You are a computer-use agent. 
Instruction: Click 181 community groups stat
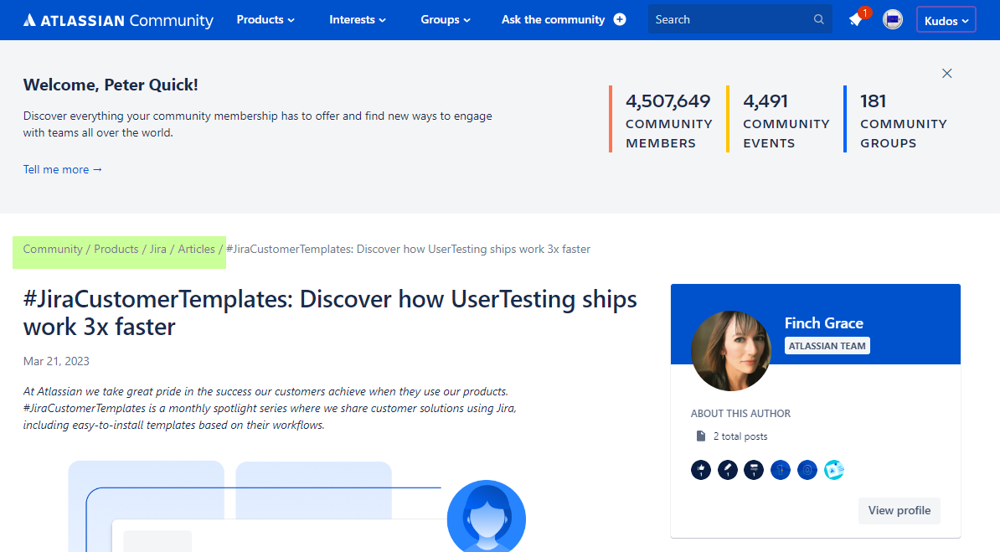tap(903, 121)
